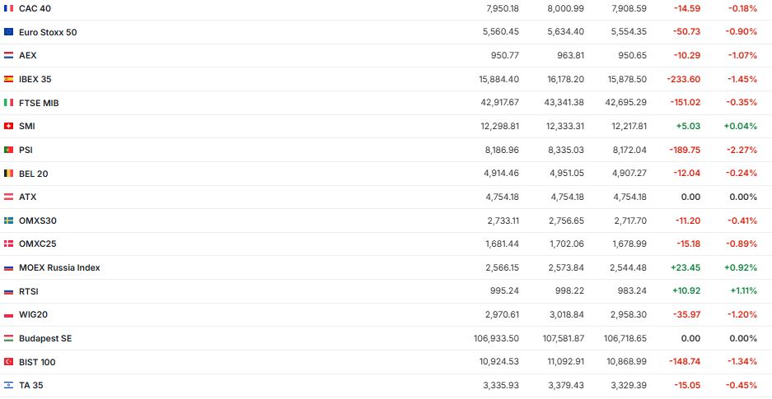Click the Italy flag next to FTSE MIB

point(9,103)
